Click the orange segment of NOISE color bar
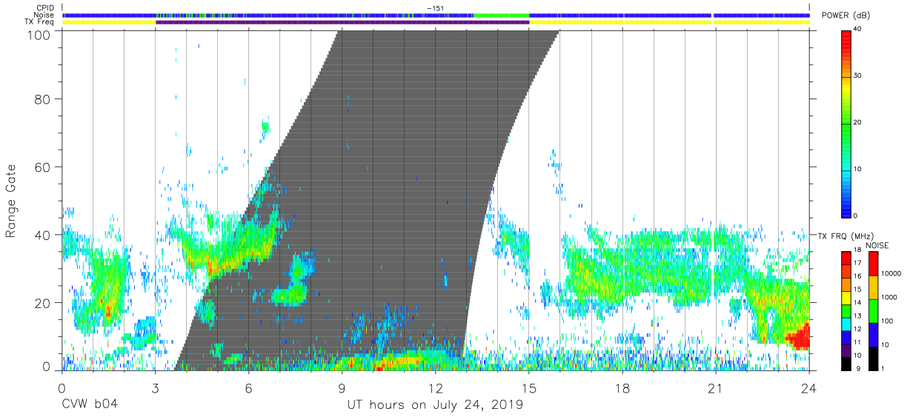Viewport: 910px width, 420px height. pos(872,287)
